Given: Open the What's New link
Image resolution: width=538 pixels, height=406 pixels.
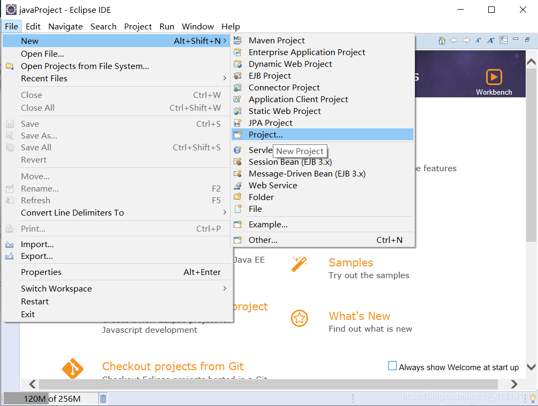Looking at the screenshot, I should coord(359,316).
